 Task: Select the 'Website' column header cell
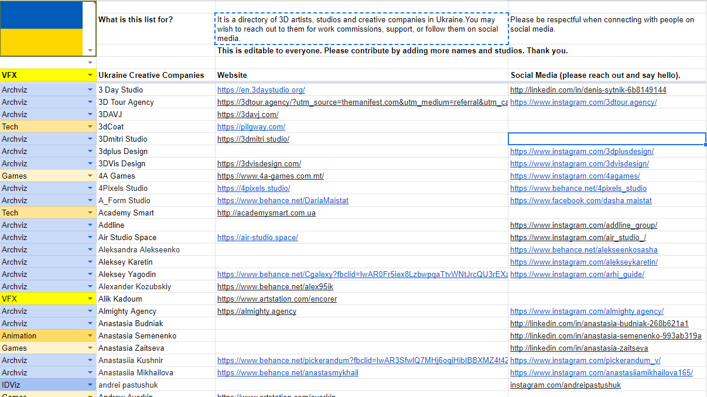pyautogui.click(x=361, y=76)
